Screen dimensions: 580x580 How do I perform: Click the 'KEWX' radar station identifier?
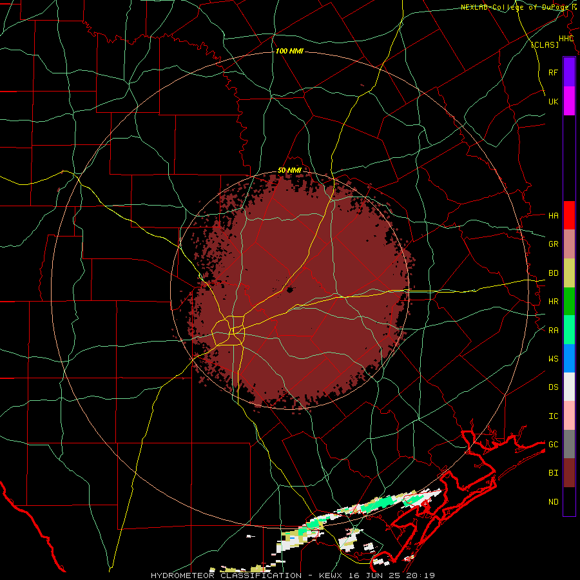click(x=331, y=575)
